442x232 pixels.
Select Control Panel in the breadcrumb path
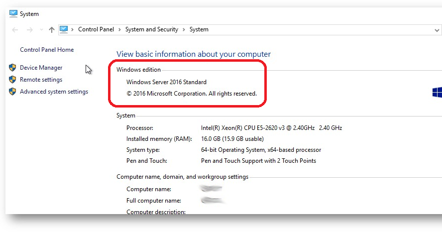point(96,29)
